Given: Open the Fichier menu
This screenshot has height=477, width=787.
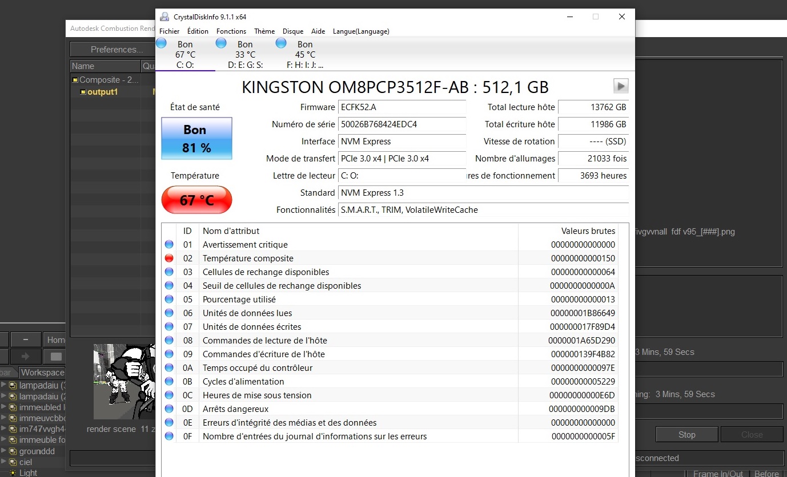Looking at the screenshot, I should pos(169,31).
